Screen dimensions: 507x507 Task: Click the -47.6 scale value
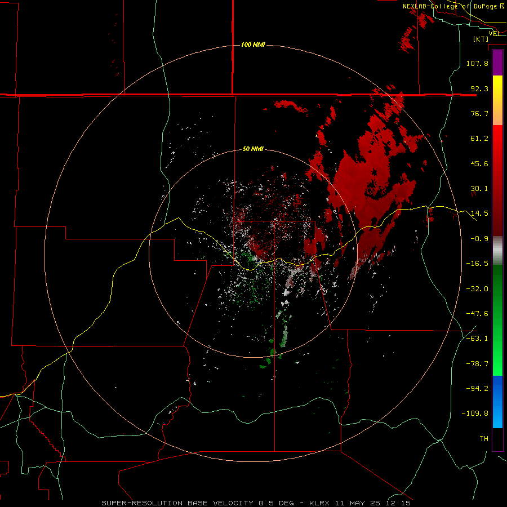[477, 314]
